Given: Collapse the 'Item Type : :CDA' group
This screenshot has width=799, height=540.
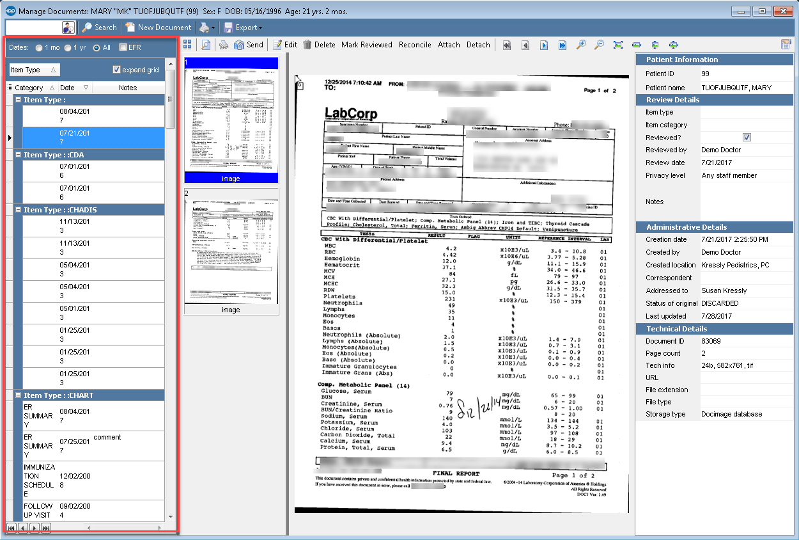Looking at the screenshot, I should point(18,155).
